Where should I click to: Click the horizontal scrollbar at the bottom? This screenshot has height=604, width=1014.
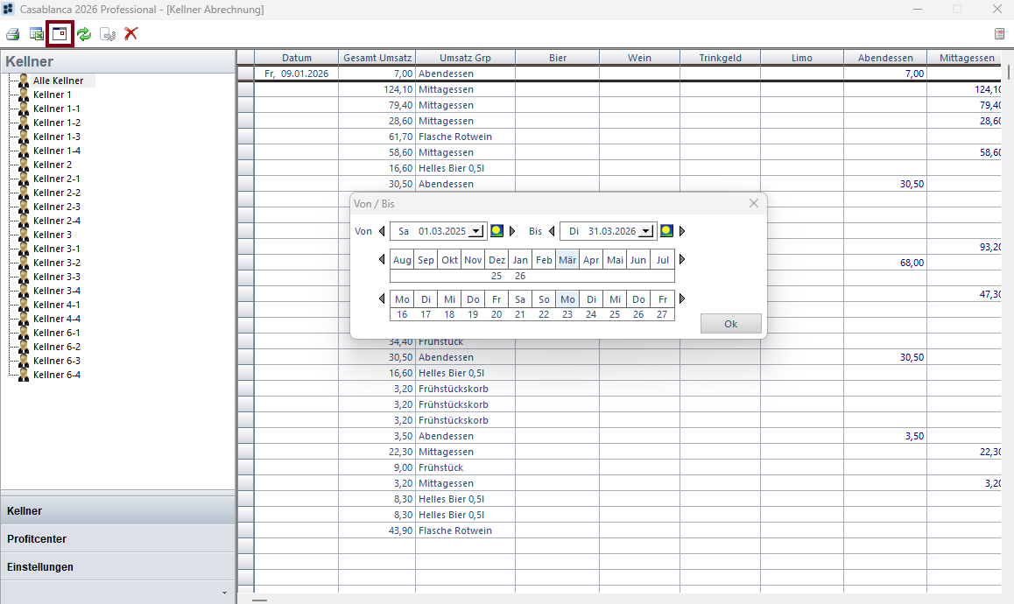(260, 600)
